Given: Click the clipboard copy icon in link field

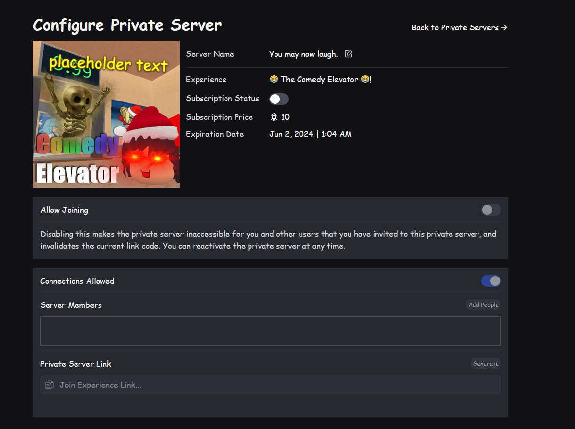Looking at the screenshot, I should click(x=50, y=385).
